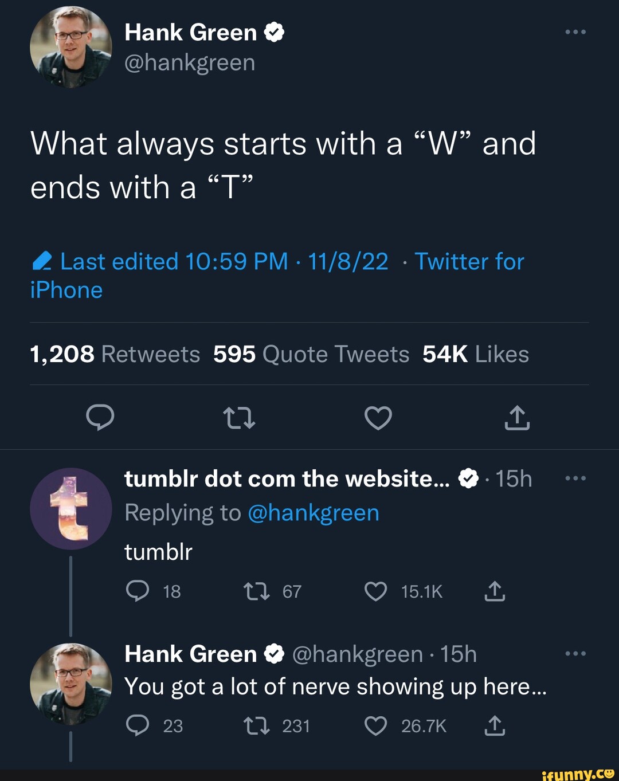619x781 pixels.
Task: Expand options on tumblr's reply
Action: pyautogui.click(x=575, y=478)
